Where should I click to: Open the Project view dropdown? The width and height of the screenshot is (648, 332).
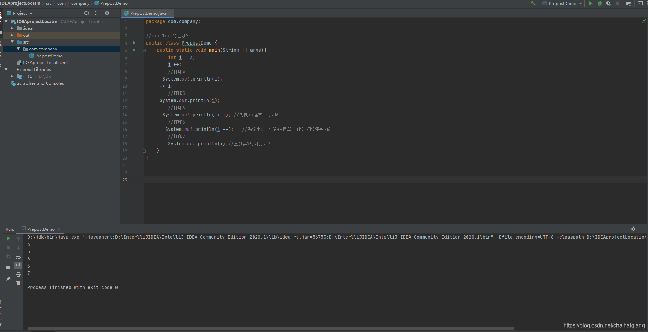pyautogui.click(x=20, y=13)
